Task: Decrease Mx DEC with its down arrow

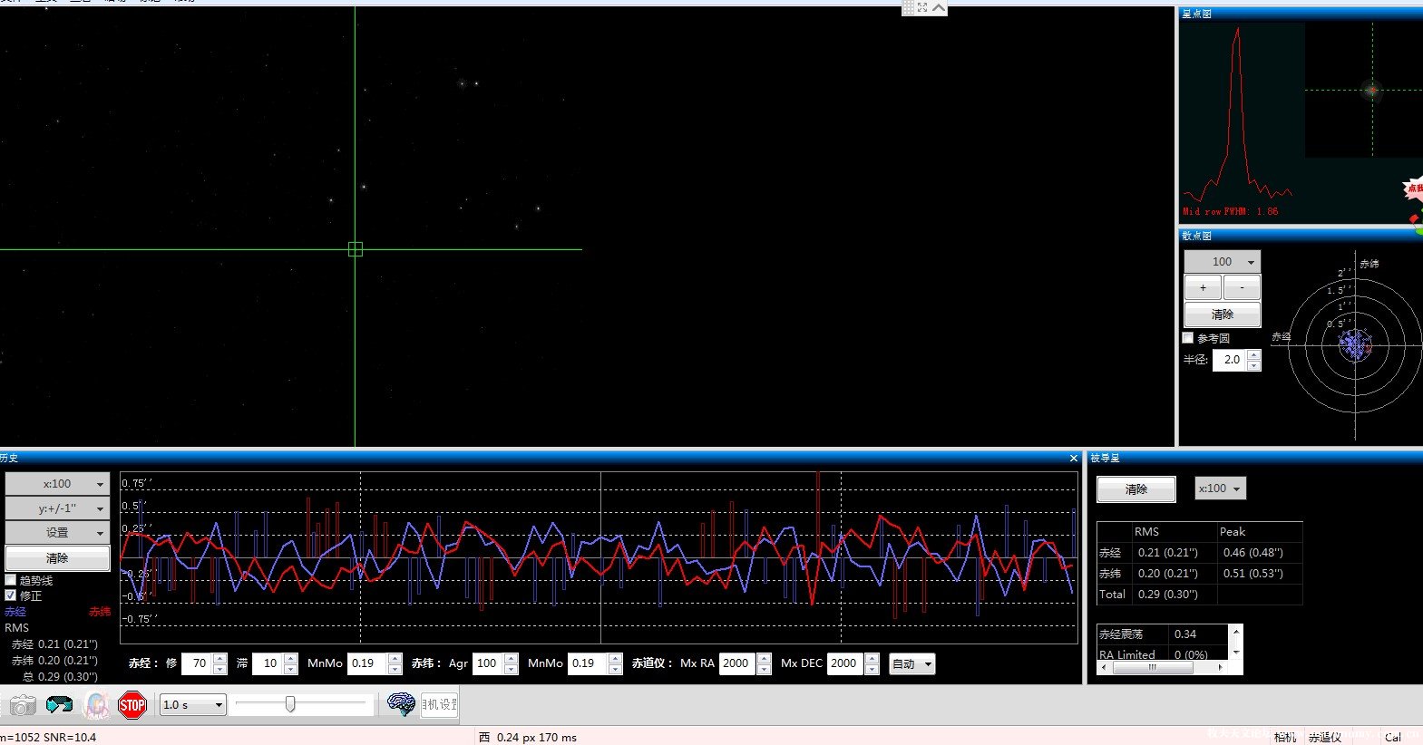Action: click(872, 669)
